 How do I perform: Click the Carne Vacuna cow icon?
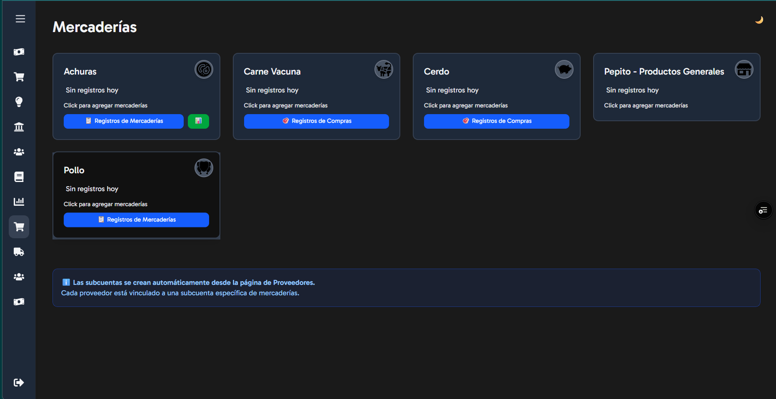pyautogui.click(x=384, y=70)
